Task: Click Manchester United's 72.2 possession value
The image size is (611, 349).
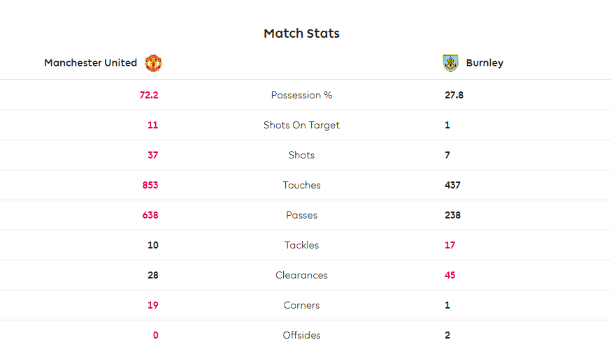Action: [149, 96]
